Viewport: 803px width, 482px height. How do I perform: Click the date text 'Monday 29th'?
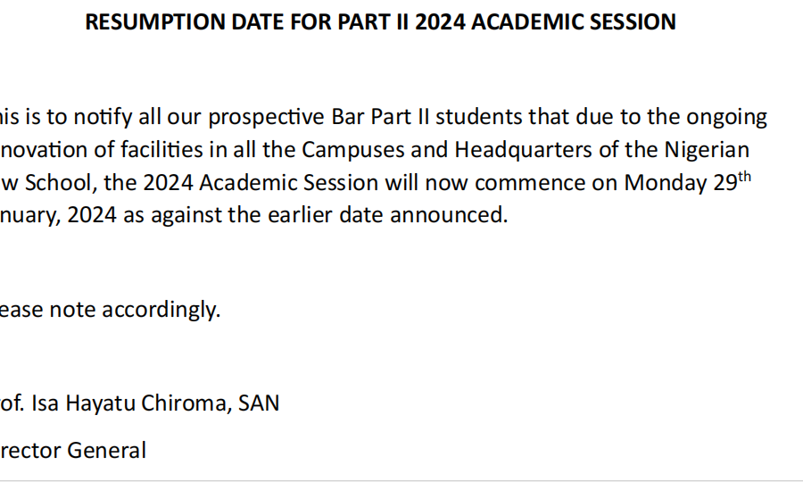687,182
